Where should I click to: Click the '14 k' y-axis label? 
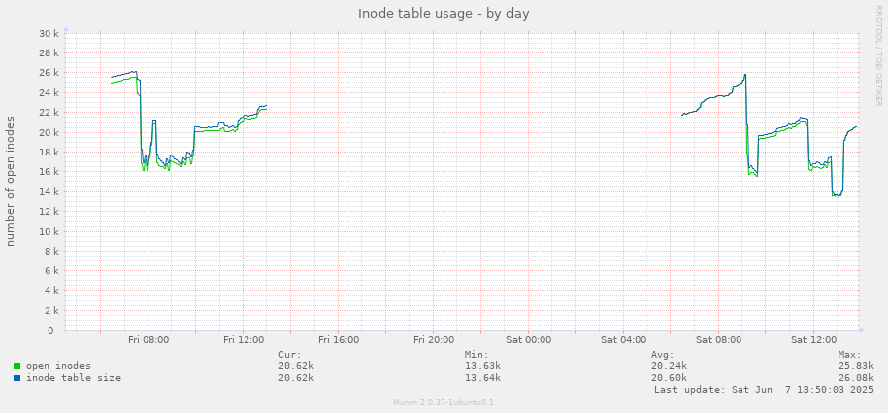tap(49, 192)
